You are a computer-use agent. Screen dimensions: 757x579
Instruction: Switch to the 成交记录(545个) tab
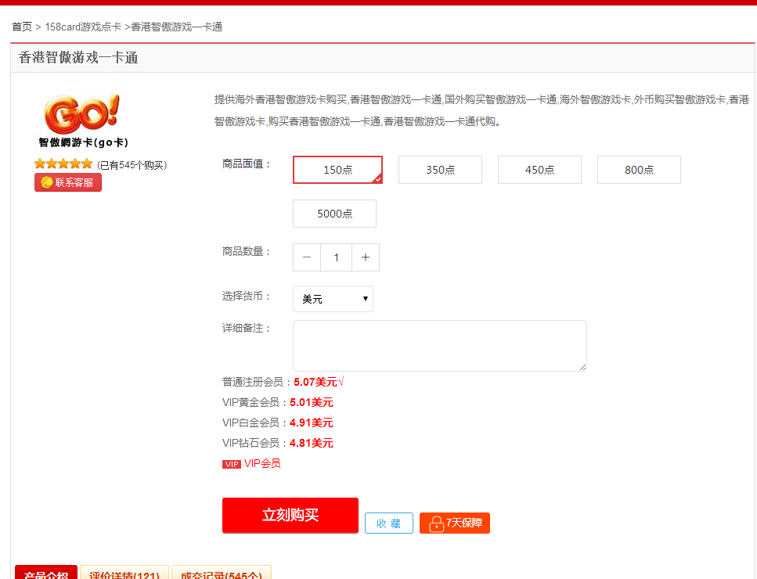pyautogui.click(x=222, y=573)
